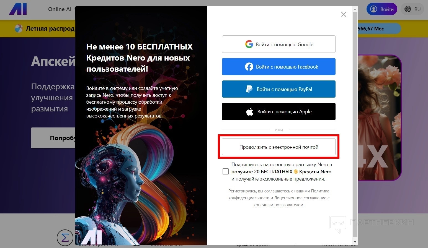The width and height of the screenshot is (428, 248).
Task: Click the globe language icon
Action: pyautogui.click(x=408, y=9)
